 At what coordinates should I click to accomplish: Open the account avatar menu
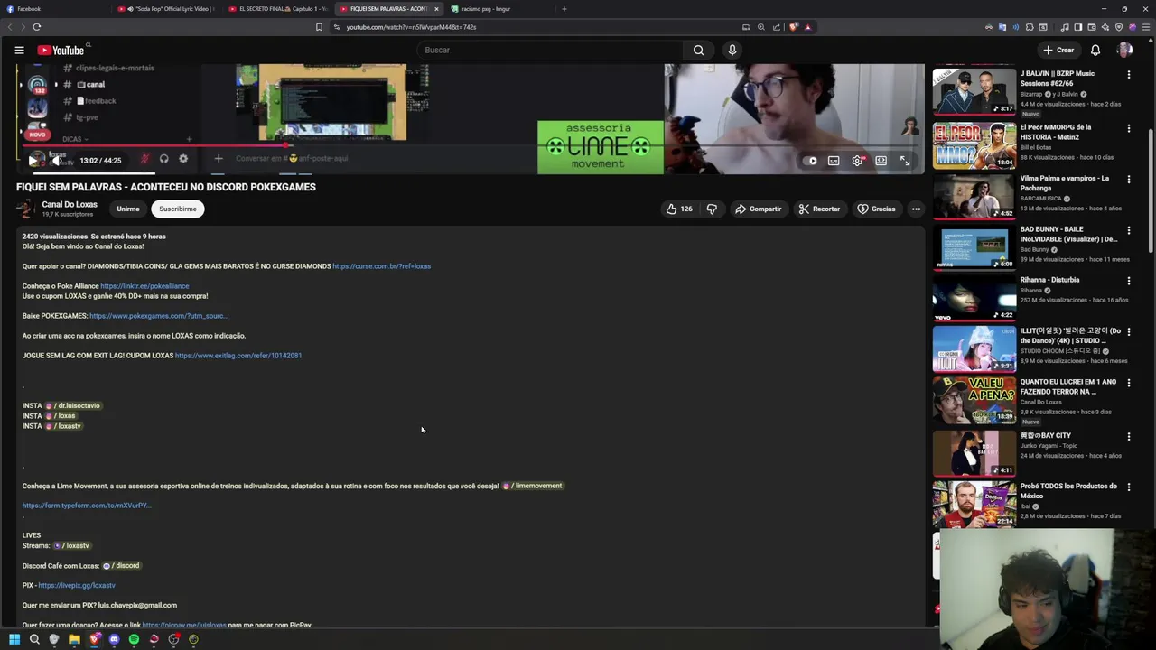click(1124, 50)
